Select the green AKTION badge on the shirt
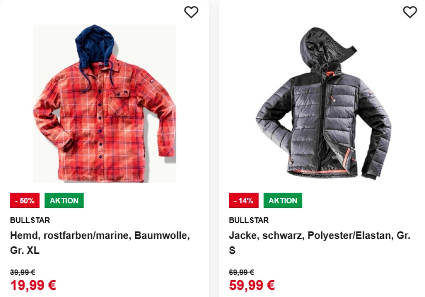Viewport: 425px width, 297px height. (64, 200)
